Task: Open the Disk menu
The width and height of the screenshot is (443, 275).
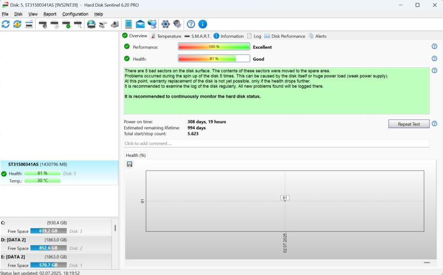Action: (x=18, y=14)
